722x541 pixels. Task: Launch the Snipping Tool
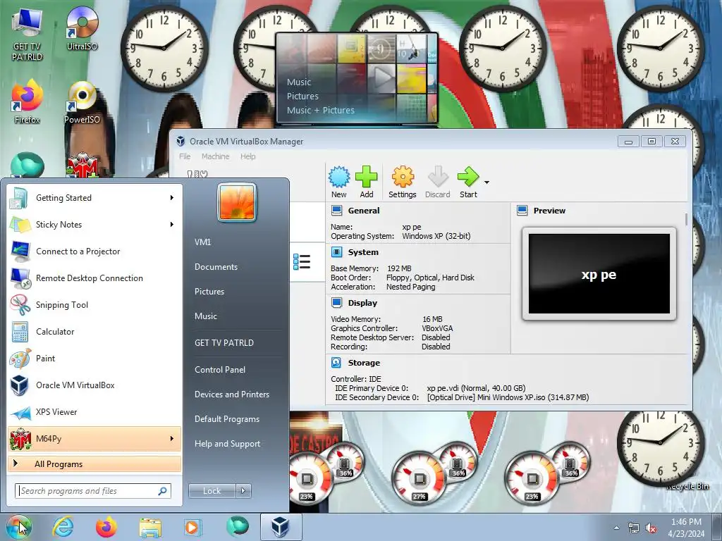click(x=94, y=304)
